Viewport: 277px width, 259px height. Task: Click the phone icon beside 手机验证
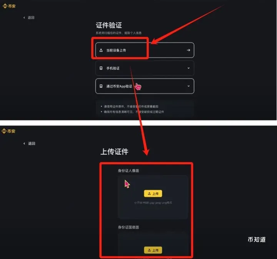point(101,68)
